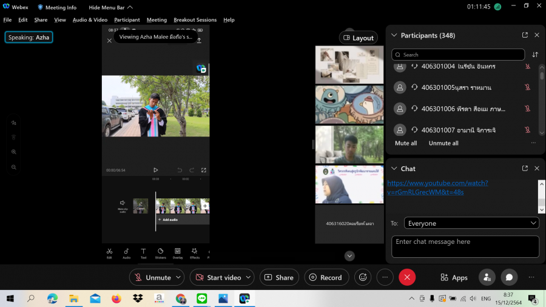Viewport: 546px width, 307px height.
Task: Open the reactions emoji button
Action: [363, 277]
